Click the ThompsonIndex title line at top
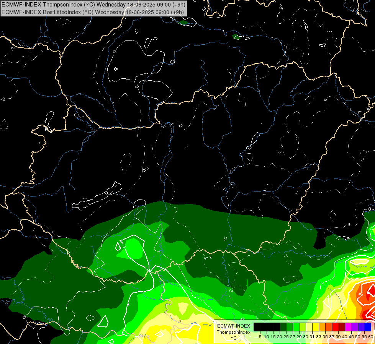The image size is (375, 344). pyautogui.click(x=93, y=5)
